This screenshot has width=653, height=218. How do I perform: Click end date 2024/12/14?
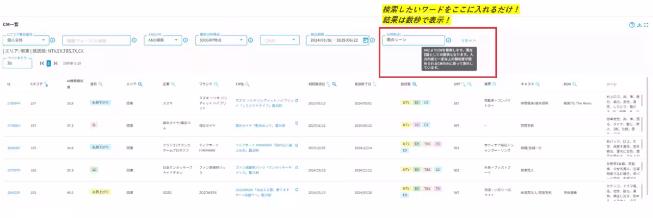pos(362,147)
